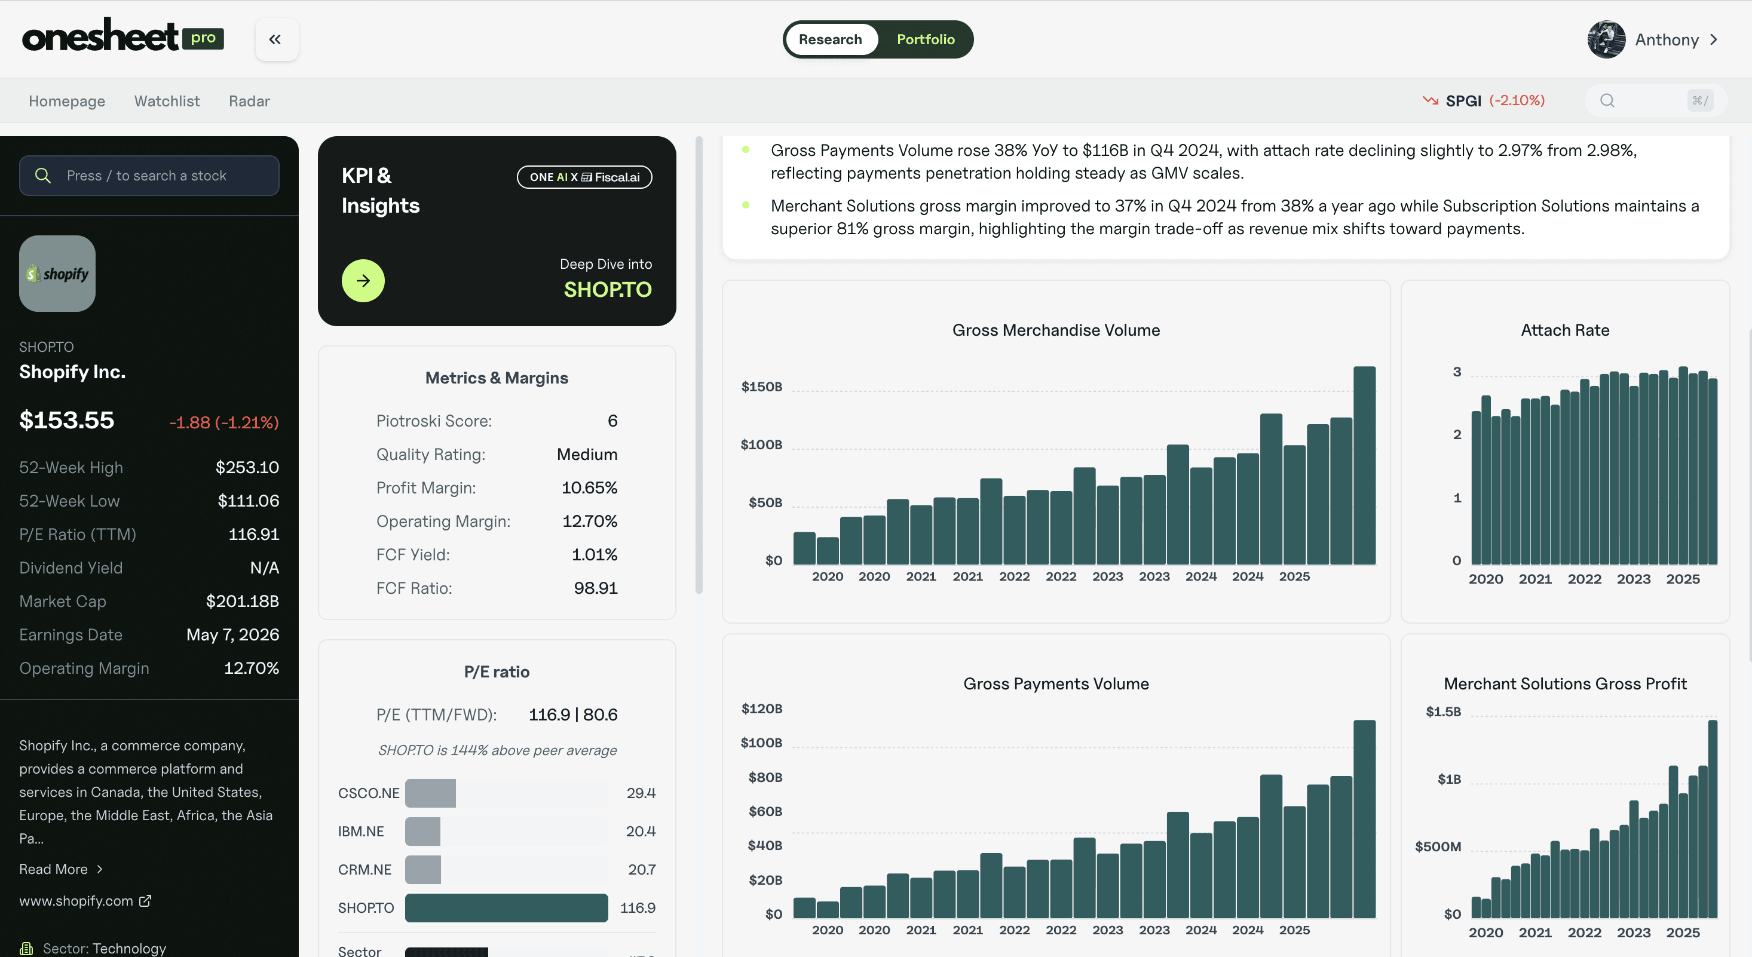Switch to Portfolio mode
Image resolution: width=1752 pixels, height=957 pixels.
click(925, 39)
